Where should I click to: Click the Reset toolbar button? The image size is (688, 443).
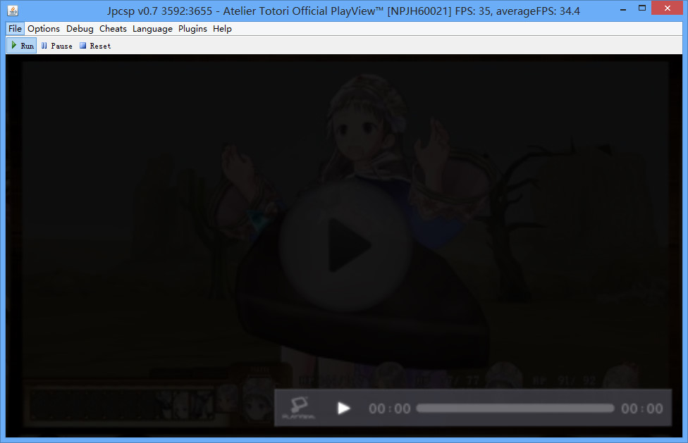[x=94, y=46]
